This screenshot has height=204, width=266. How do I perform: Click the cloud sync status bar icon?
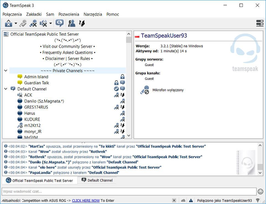click(183, 201)
